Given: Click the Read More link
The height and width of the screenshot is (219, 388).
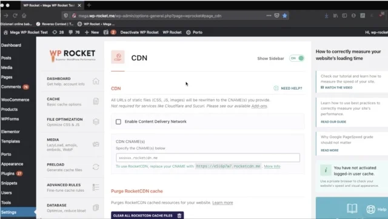Looking at the screenshot, I should [330, 150].
